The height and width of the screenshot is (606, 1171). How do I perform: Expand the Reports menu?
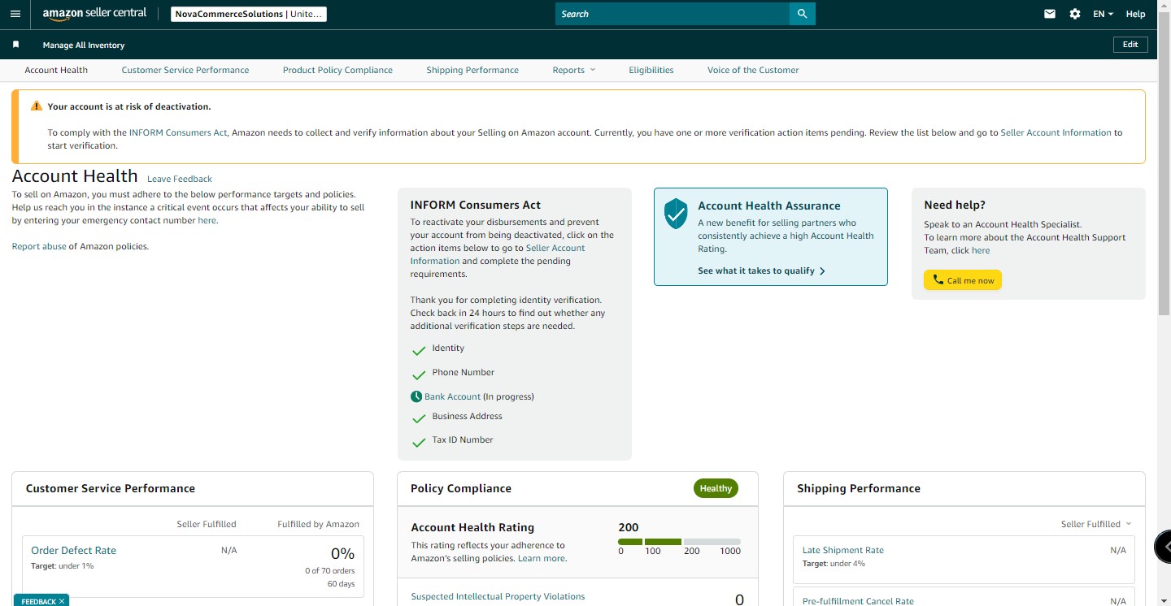pos(574,70)
